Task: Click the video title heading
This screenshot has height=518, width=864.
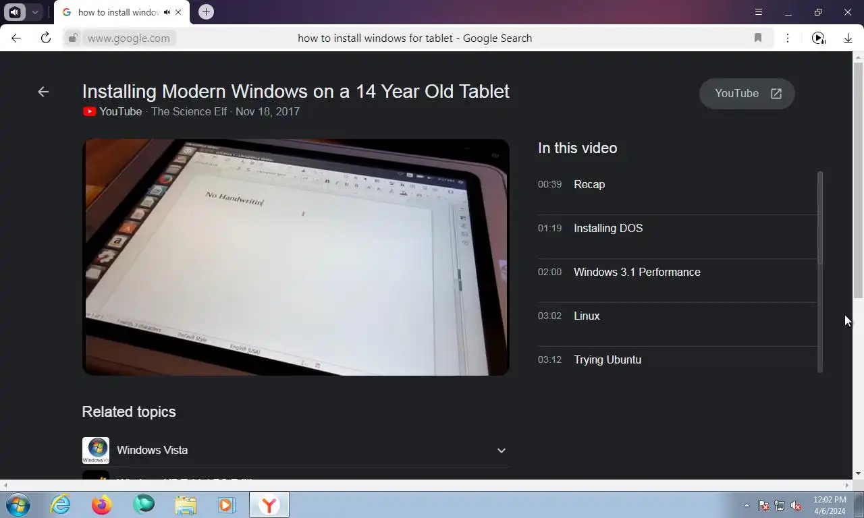Action: [x=296, y=91]
